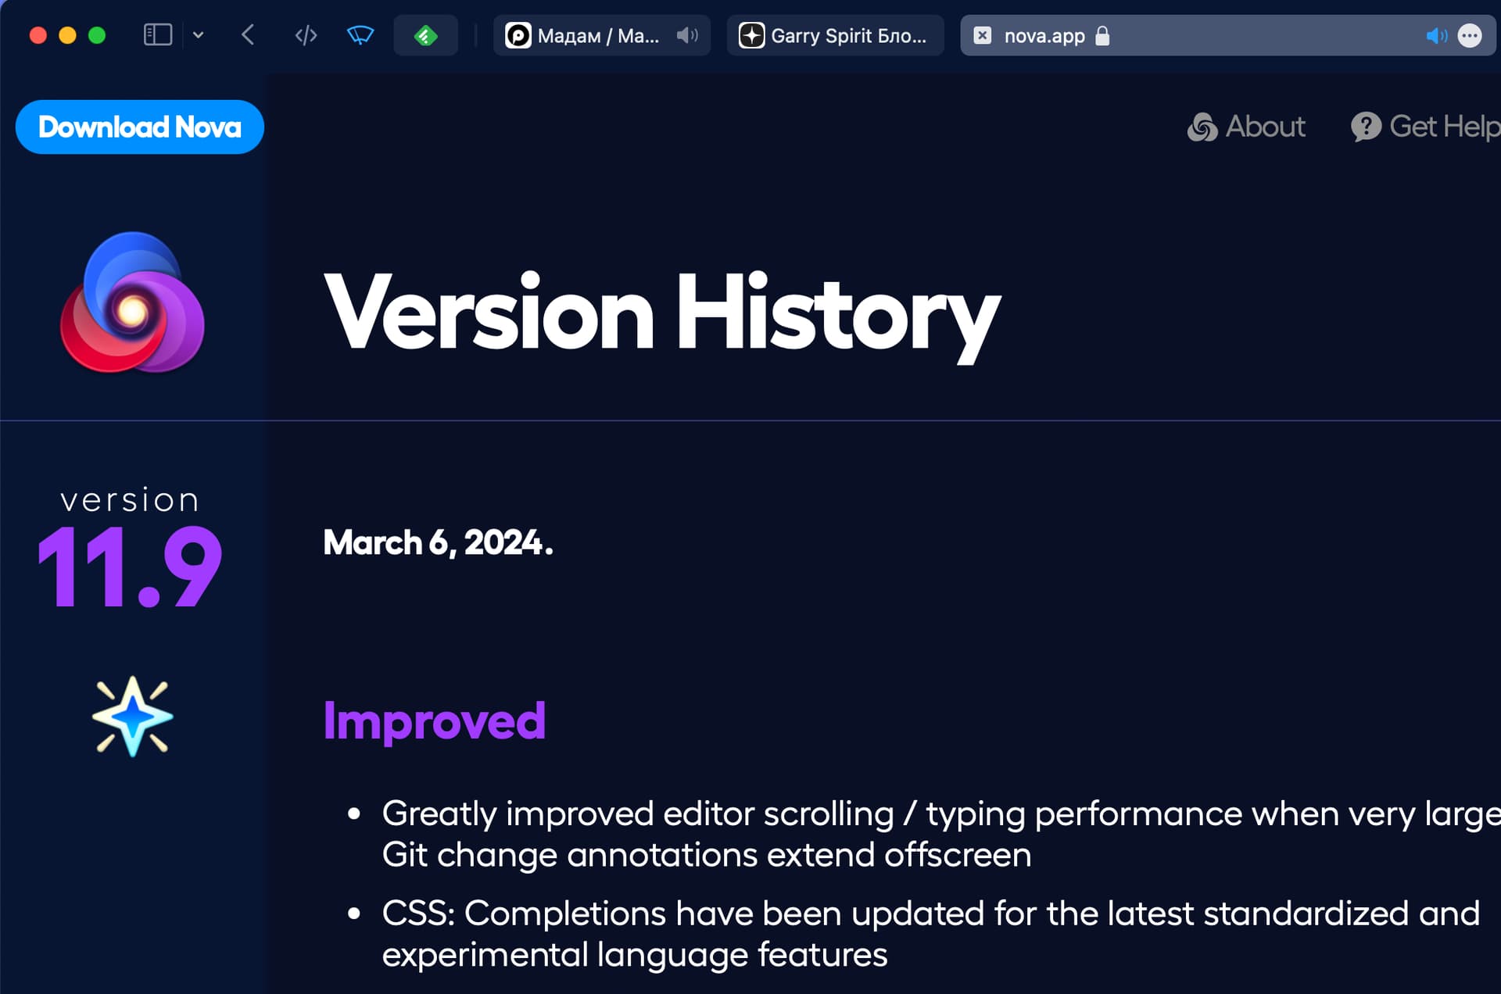Toggle the Safari sidebar icon

pos(157,35)
